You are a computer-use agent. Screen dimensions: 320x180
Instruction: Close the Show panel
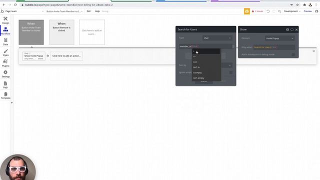(296, 29)
